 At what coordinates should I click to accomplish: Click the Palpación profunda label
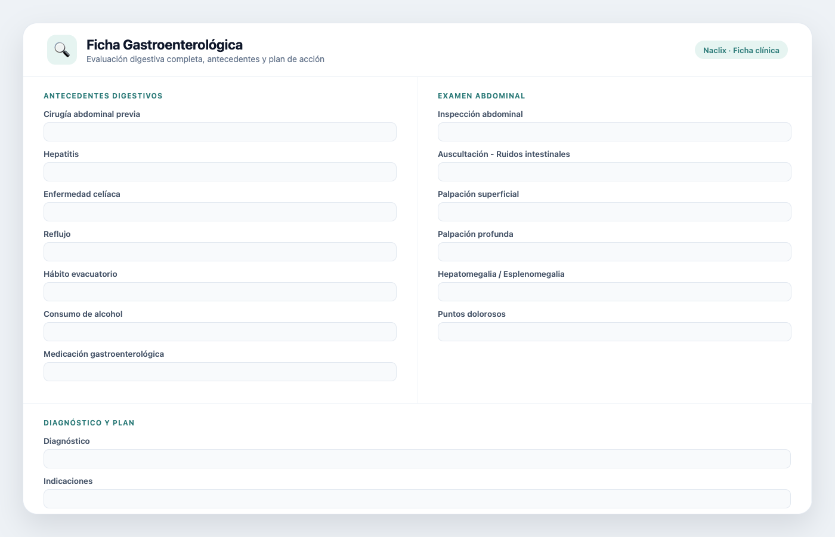pos(475,234)
